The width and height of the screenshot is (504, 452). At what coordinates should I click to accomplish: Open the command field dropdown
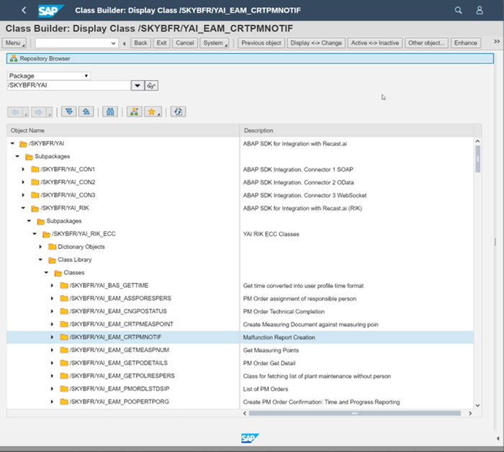point(113,43)
